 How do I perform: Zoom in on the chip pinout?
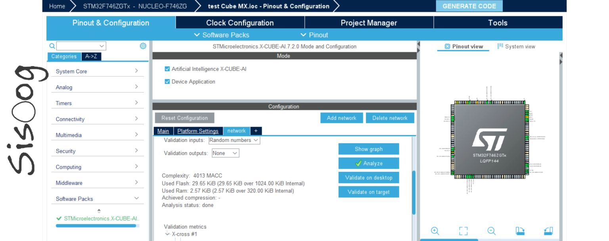(x=435, y=231)
